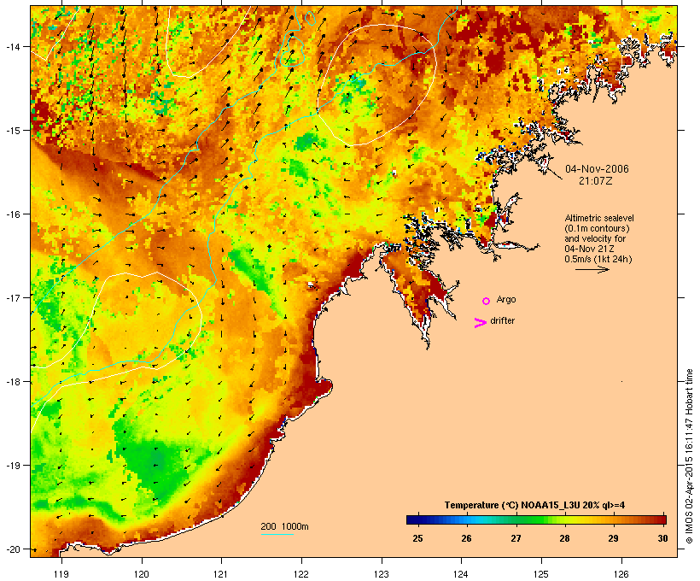
Task: Click the colorbar tick label '26'
Action: [x=466, y=538]
